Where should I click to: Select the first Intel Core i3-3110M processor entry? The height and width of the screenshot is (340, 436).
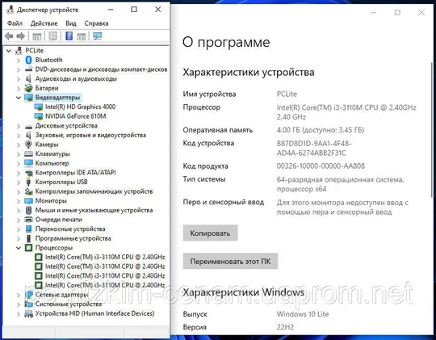pyautogui.click(x=105, y=257)
